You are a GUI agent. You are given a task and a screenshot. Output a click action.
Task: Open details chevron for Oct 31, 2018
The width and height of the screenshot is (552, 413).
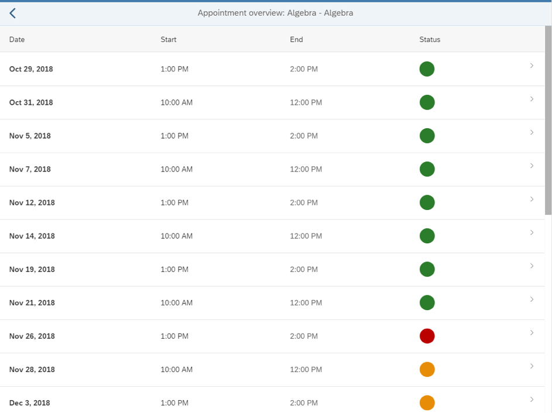coord(532,99)
